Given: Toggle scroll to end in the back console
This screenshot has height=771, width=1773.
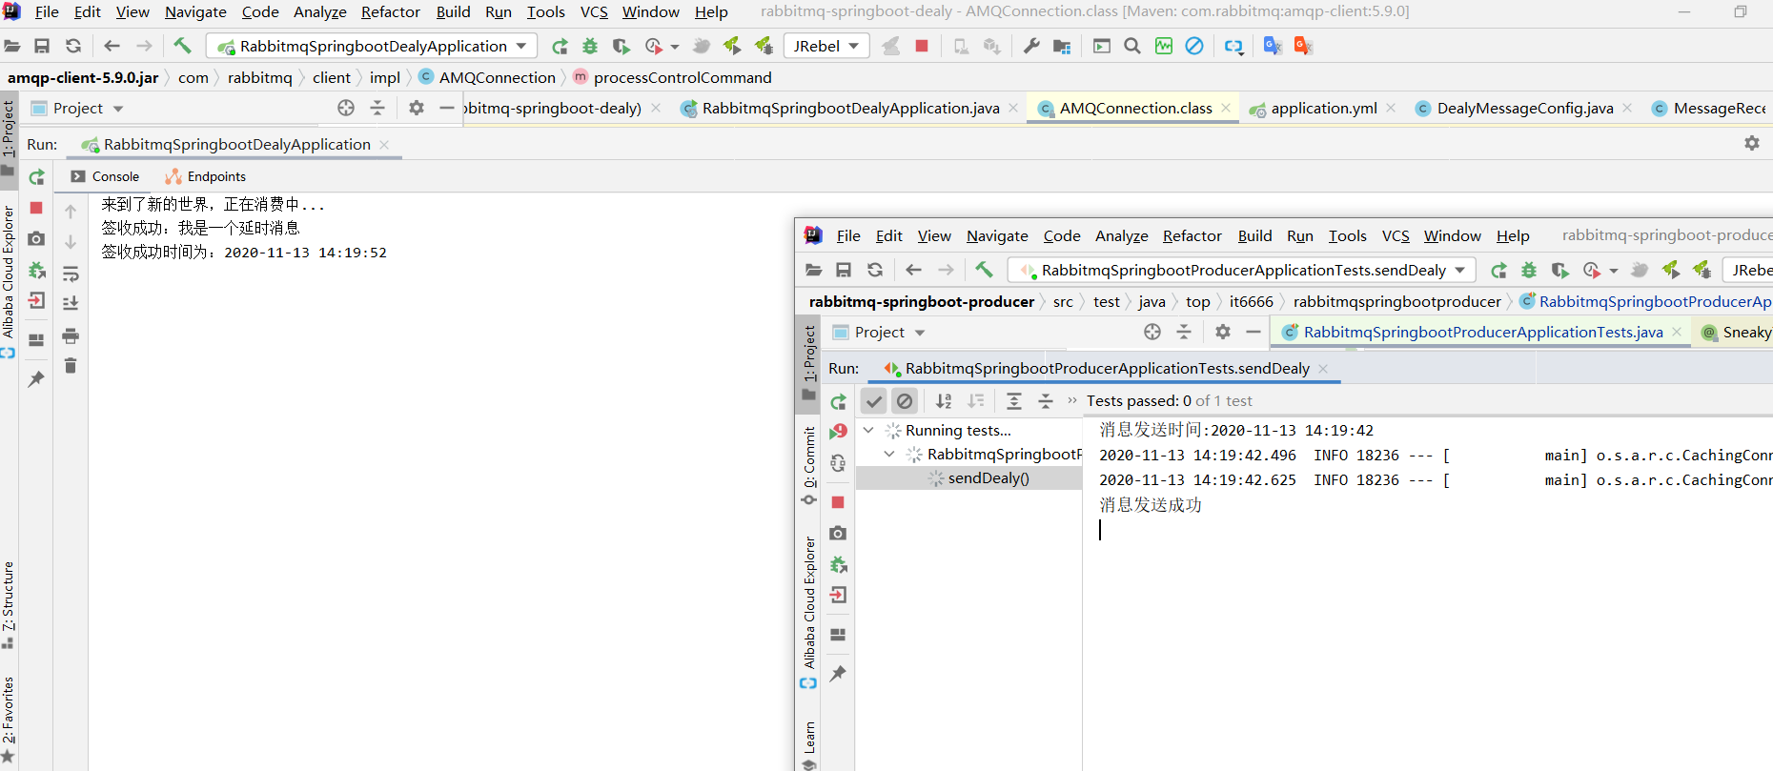Looking at the screenshot, I should (71, 303).
